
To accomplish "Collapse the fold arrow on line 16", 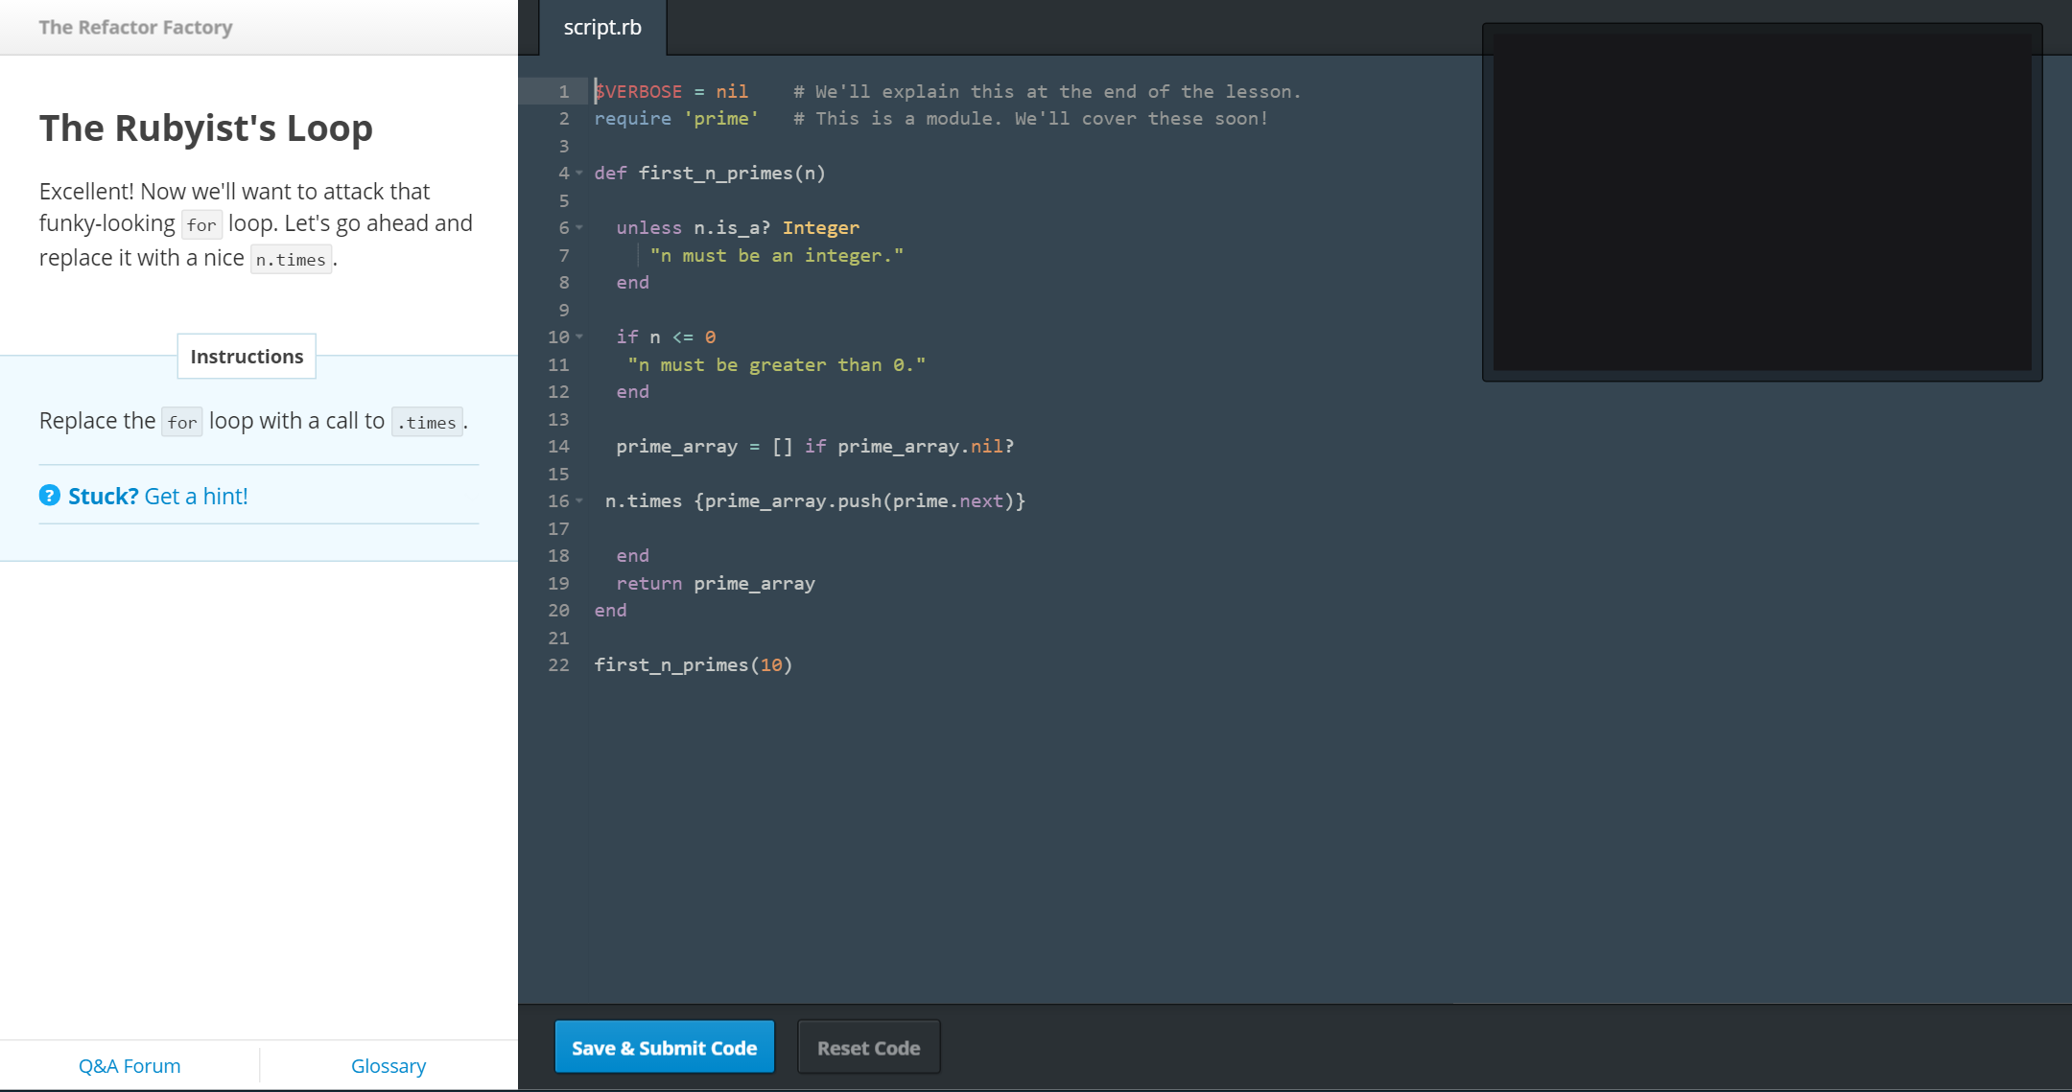I will [x=579, y=501].
